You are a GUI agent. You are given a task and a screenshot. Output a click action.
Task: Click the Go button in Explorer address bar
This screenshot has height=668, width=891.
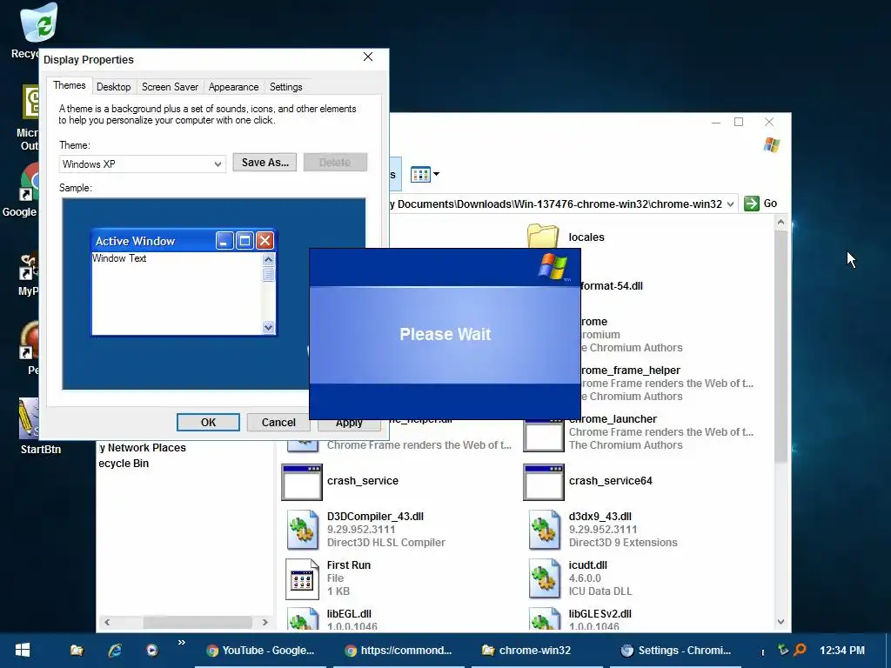click(x=760, y=204)
